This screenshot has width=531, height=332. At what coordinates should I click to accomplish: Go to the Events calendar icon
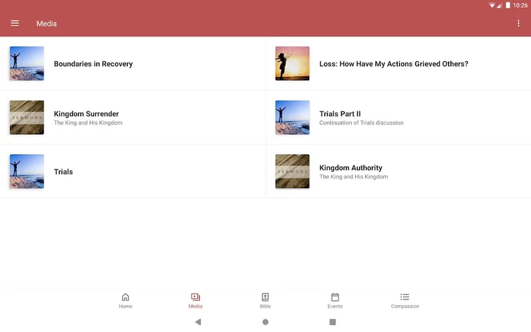(335, 297)
